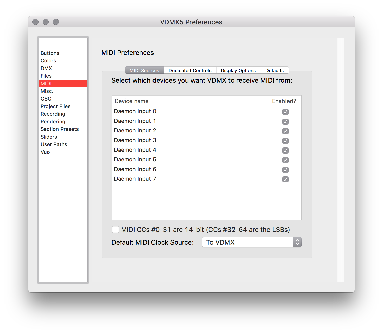This screenshot has width=383, height=333.
Task: Click the Device name column header
Action: [191, 101]
